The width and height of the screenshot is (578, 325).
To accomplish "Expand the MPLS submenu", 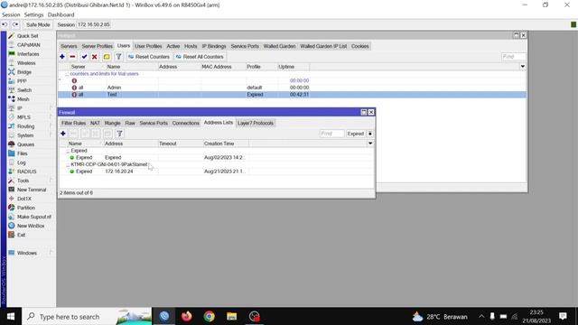I will point(23,117).
